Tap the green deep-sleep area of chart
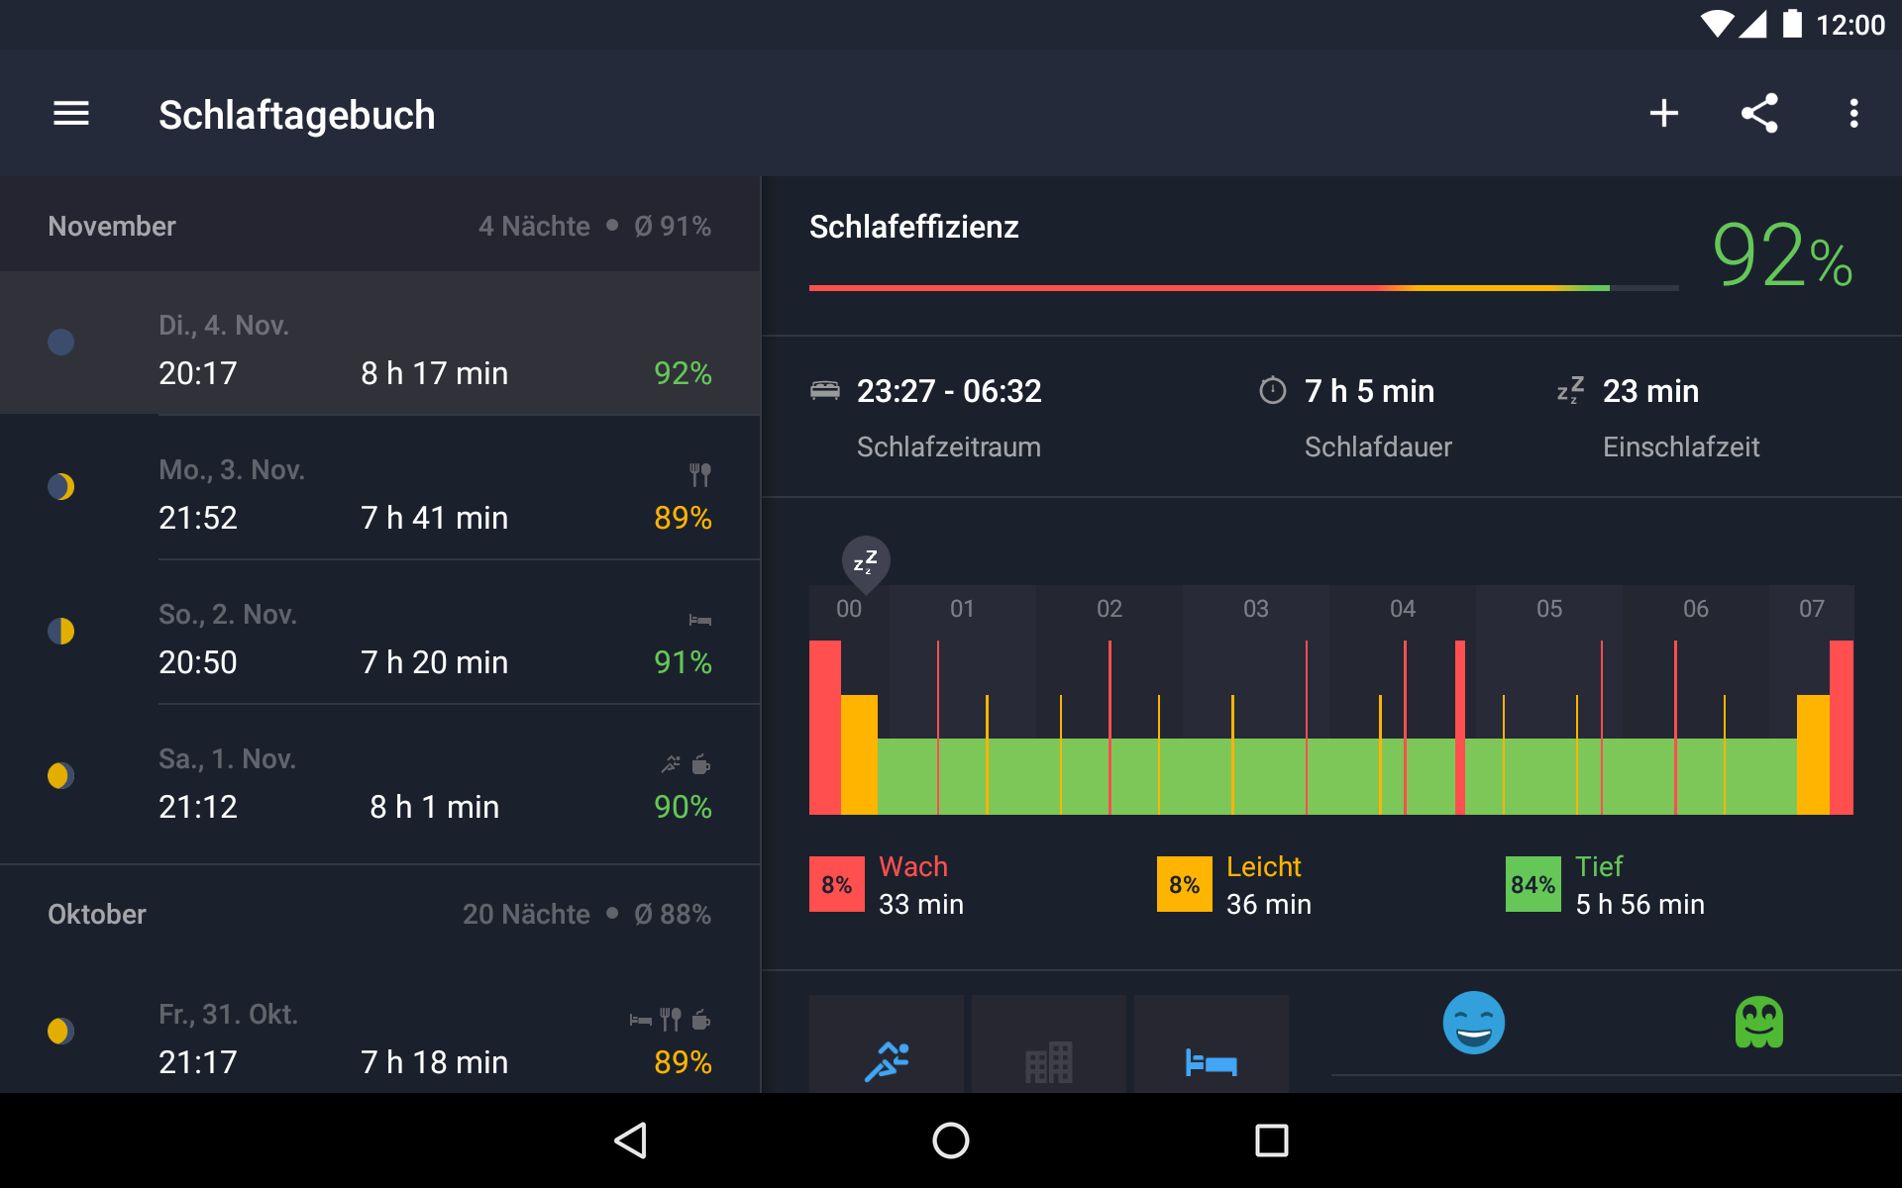The height and width of the screenshot is (1188, 1902). click(1337, 777)
